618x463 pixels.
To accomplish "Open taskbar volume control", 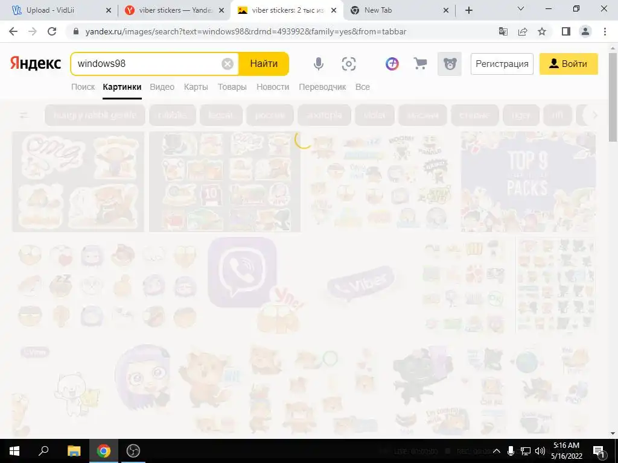I will (540, 451).
